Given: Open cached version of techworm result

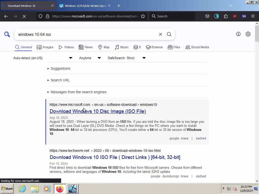Looking at the screenshot, I should coord(201,176).
